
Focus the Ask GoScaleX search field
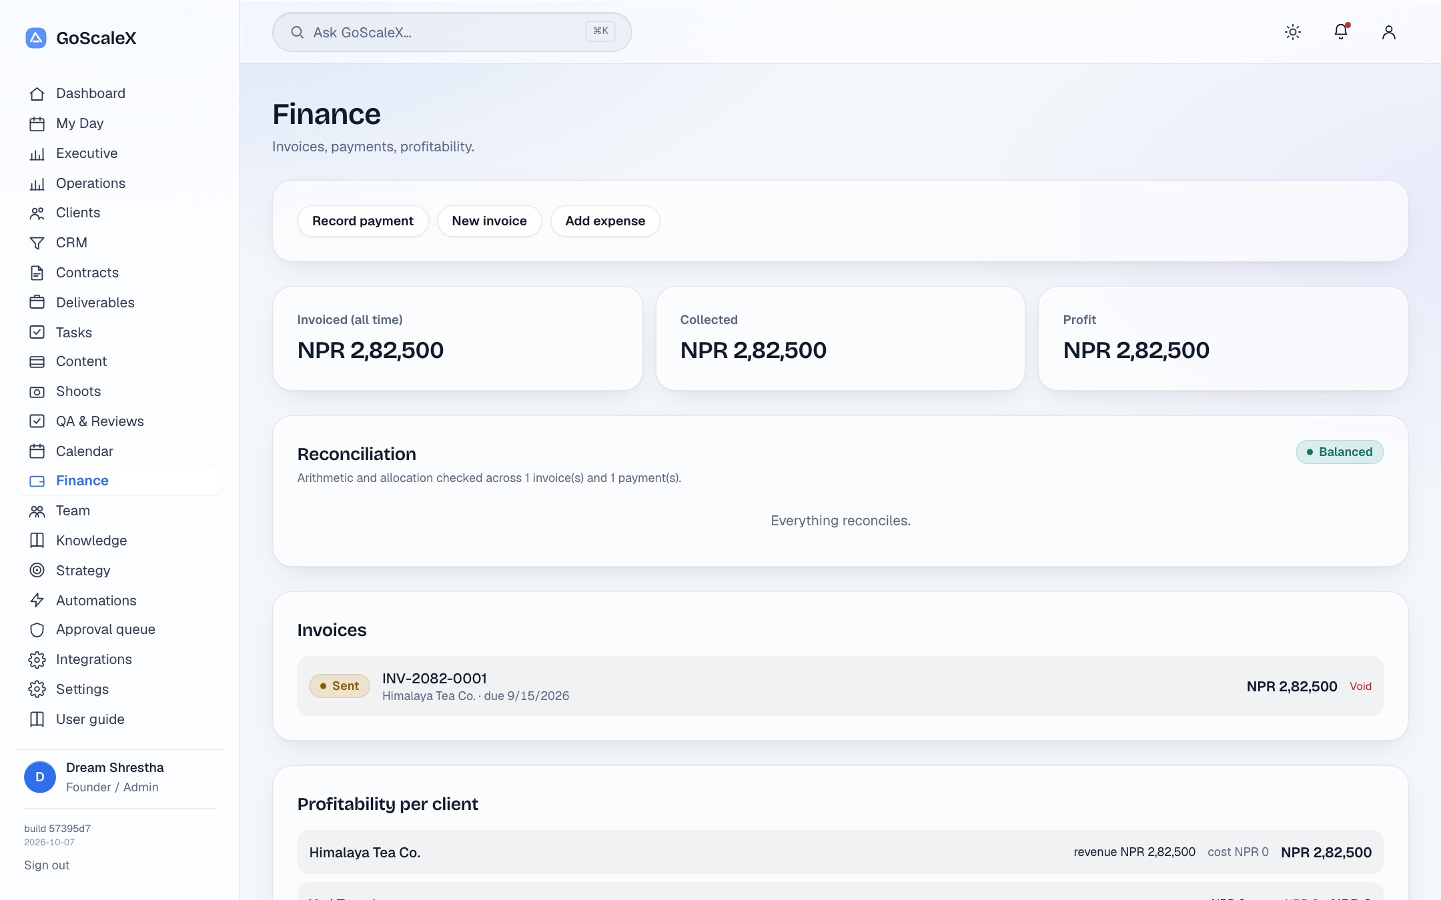[x=452, y=32]
